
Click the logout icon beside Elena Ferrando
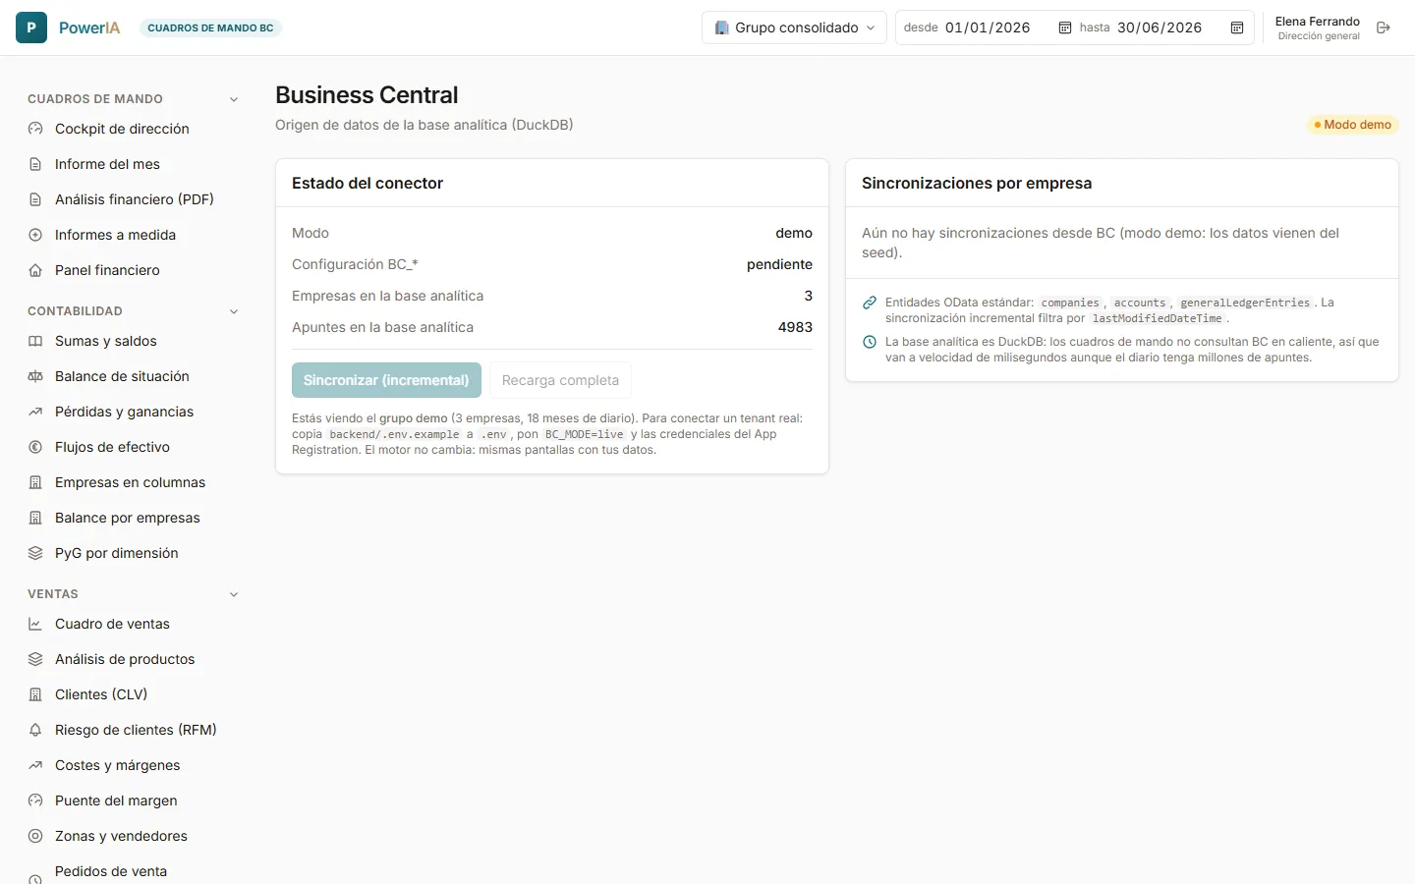1384,28
